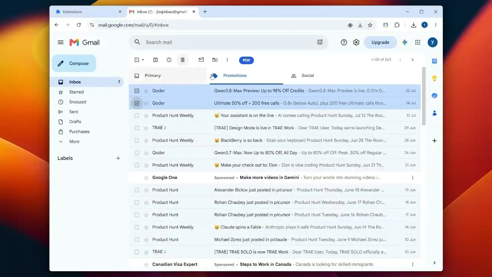Open browser extensions puzzle icon
Image resolution: width=492 pixels, height=277 pixels.
click(397, 25)
